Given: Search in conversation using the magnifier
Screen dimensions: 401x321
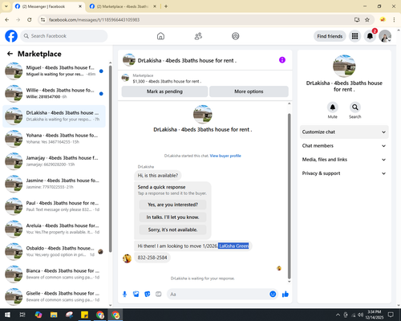Looking at the screenshot, I should pos(355,108).
